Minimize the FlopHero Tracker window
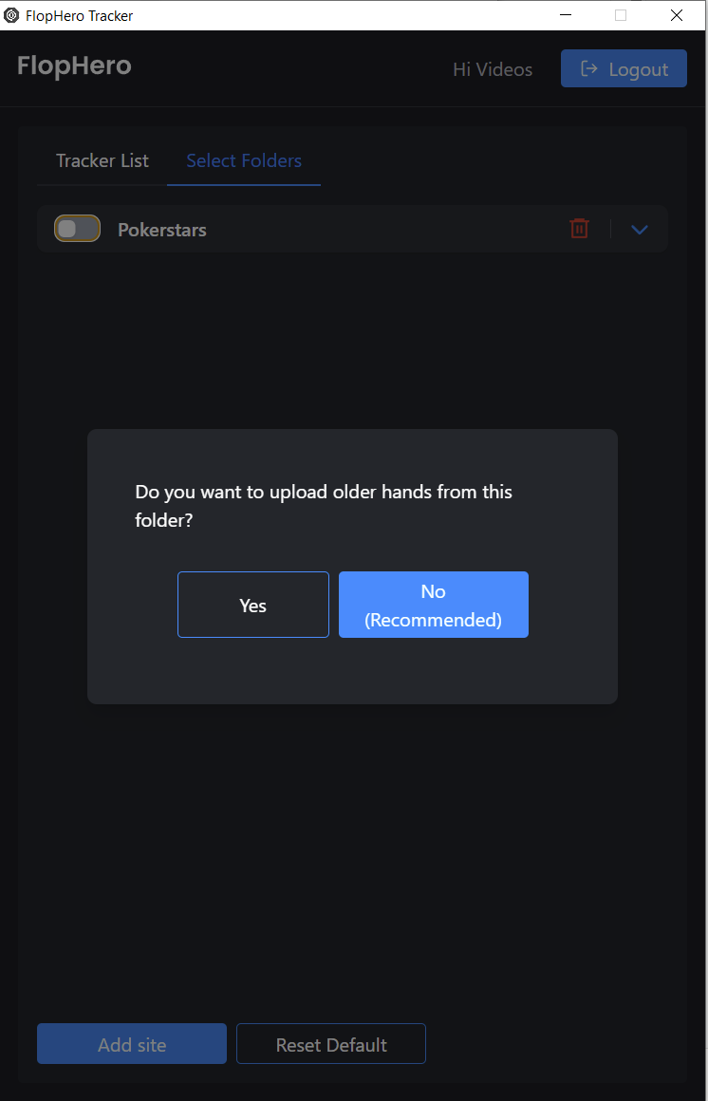Screen dimensions: 708x1101 point(566,15)
